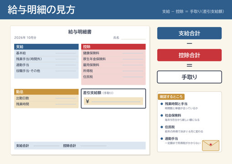Click the 所得税 row
The image size is (232, 164).
point(113,71)
